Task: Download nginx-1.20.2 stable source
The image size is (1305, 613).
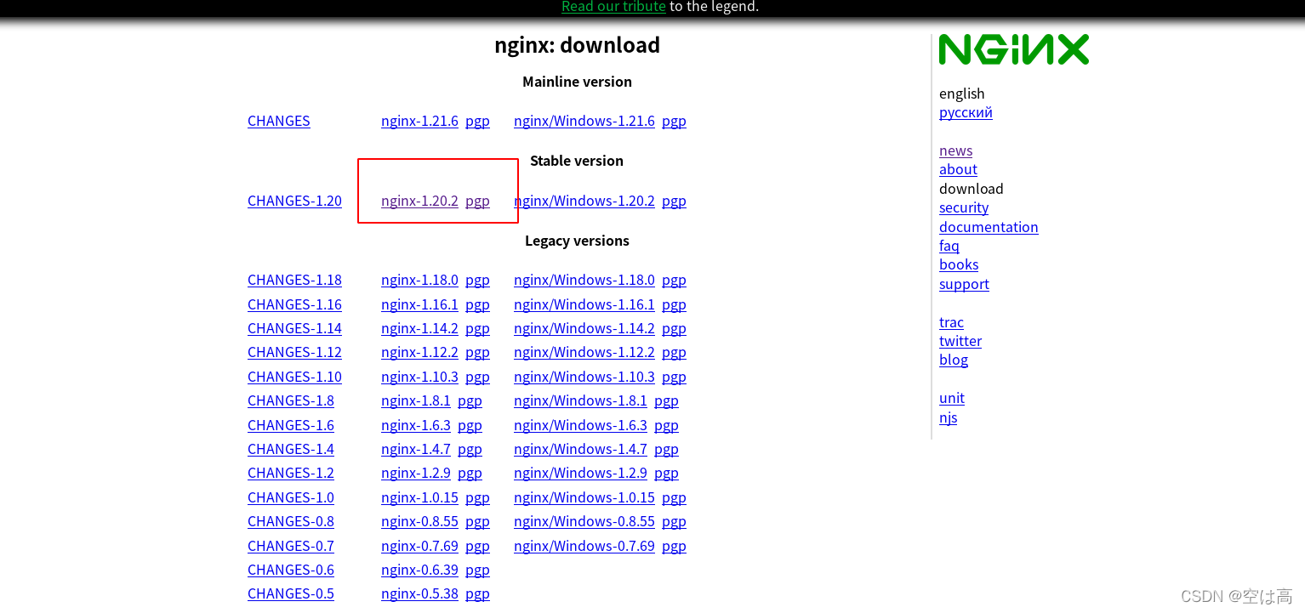Action: (419, 201)
